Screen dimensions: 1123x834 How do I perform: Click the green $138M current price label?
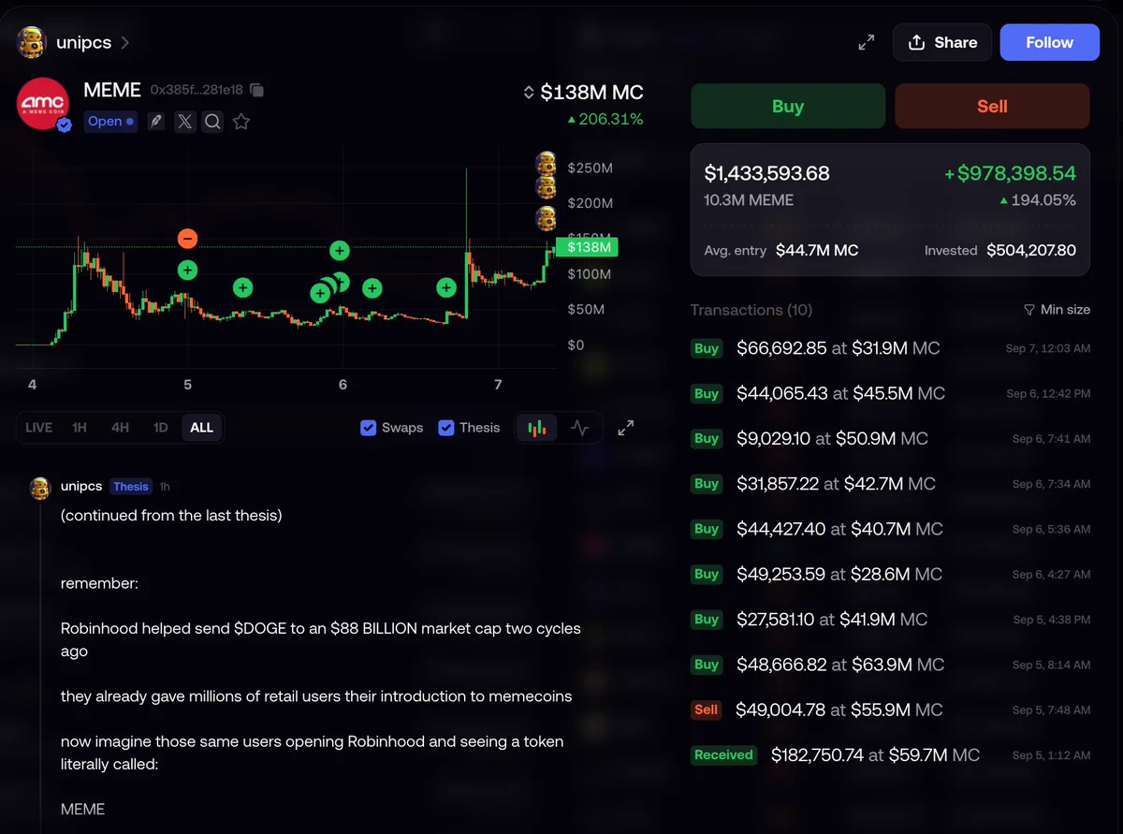tap(587, 247)
